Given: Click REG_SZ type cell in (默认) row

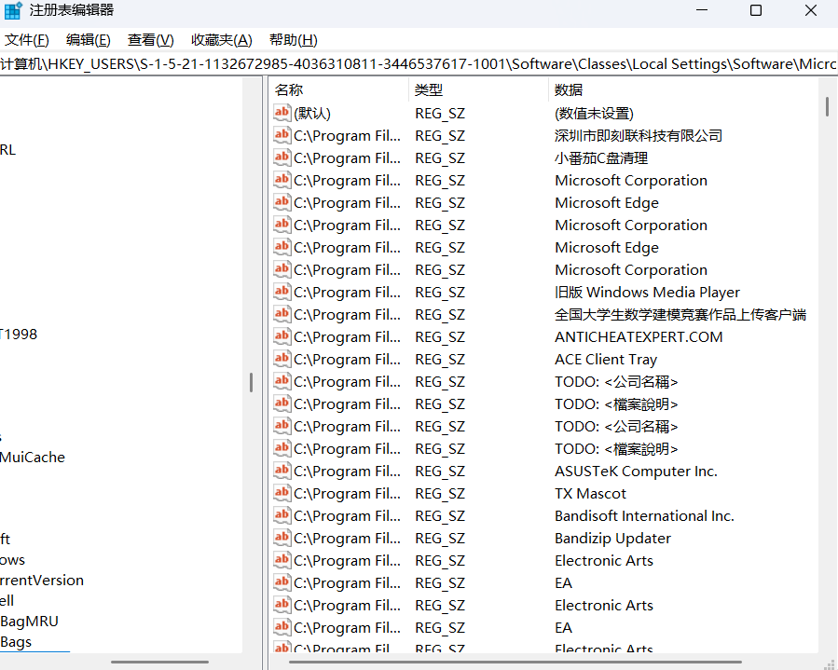Looking at the screenshot, I should point(440,114).
